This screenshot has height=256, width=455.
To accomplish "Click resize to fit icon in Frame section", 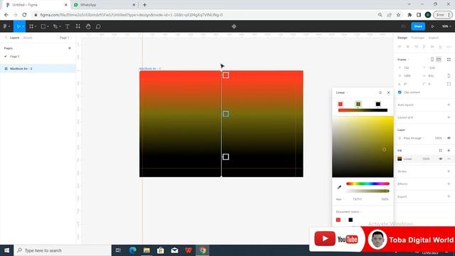I will [449, 59].
